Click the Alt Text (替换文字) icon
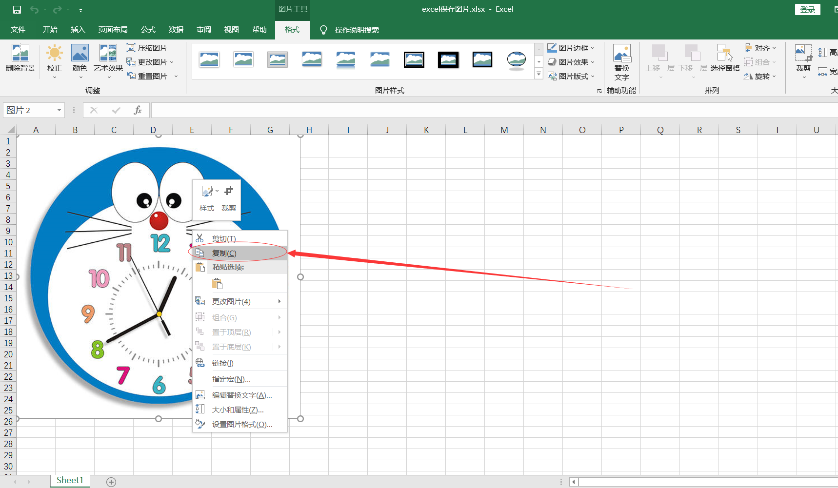 (622, 62)
